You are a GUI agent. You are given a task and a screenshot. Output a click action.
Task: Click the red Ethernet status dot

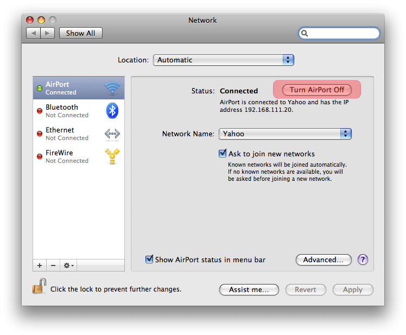tap(40, 134)
